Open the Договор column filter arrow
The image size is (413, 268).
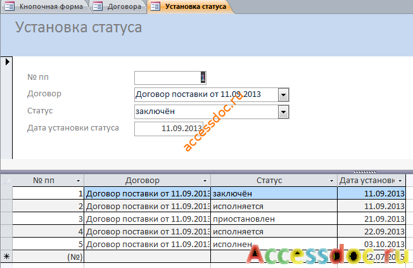coord(205,181)
